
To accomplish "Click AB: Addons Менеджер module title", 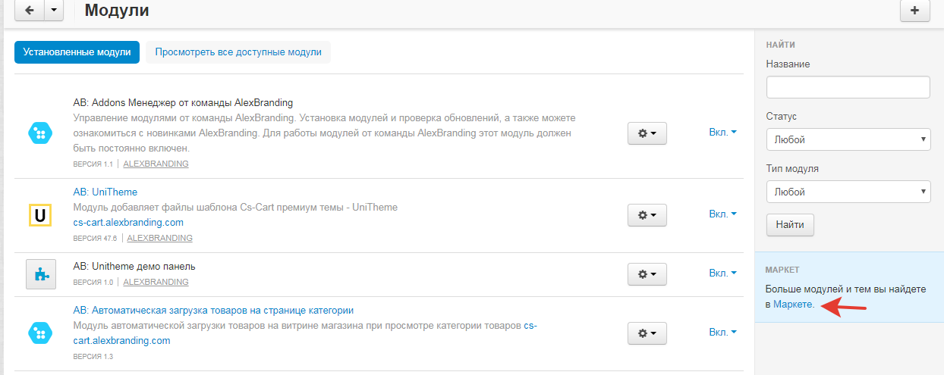I will (x=183, y=103).
